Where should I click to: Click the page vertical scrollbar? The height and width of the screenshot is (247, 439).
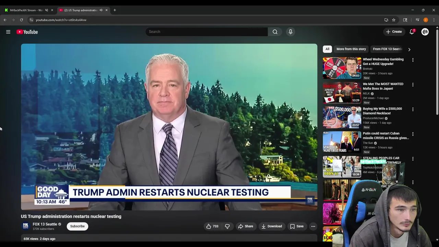437,72
